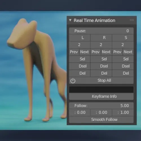This screenshot has width=141, height=141.
Task: Grab the panel drag handle dots
Action: click(x=132, y=20)
